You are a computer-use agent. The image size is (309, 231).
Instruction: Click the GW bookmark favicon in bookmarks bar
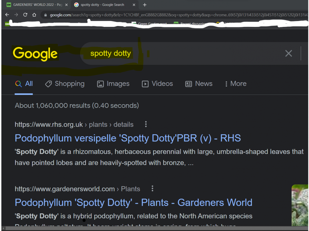[7, 24]
